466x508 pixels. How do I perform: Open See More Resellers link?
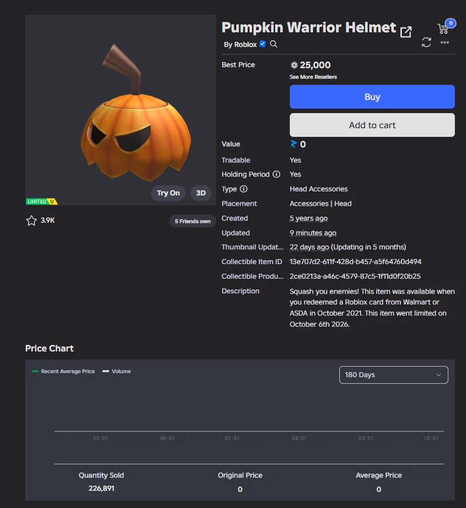[313, 77]
